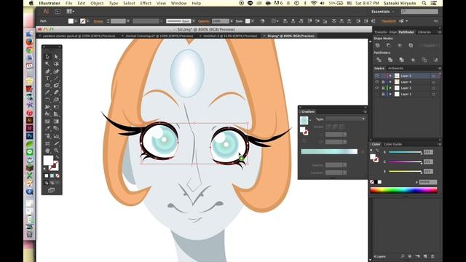Image resolution: width=466 pixels, height=262 pixels.
Task: Click the rainbow color spectrum bar
Action: pos(403,190)
